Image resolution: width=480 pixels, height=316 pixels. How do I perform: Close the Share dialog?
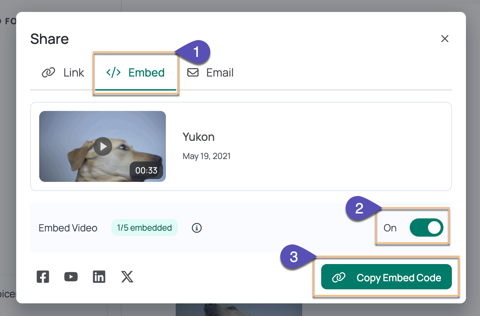445,39
